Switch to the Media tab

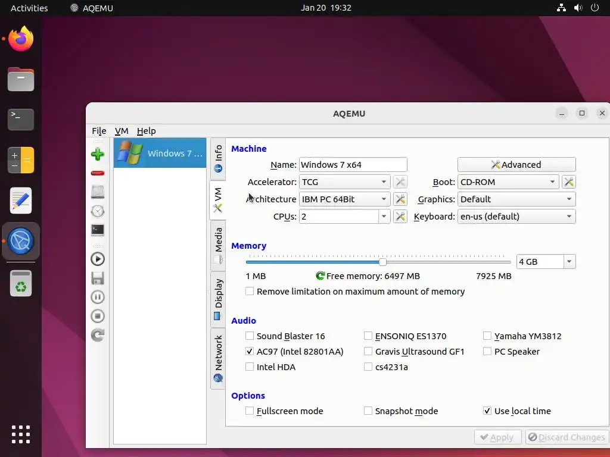218,246
